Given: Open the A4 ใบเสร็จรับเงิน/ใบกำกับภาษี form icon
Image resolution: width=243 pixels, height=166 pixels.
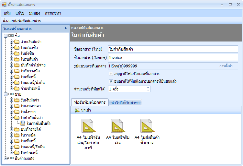Looking at the screenshot, I should click(87, 126).
